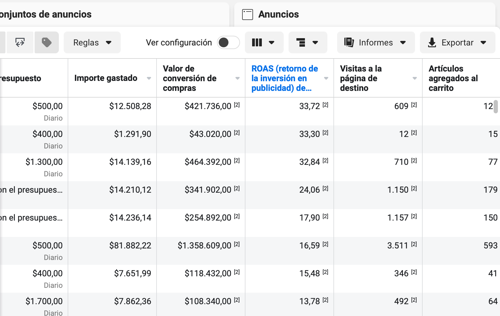500x316 pixels.
Task: Expand the Exportar dropdown arrow
Action: click(x=483, y=42)
